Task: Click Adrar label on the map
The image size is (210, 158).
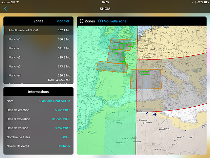Action: [x=126, y=138]
